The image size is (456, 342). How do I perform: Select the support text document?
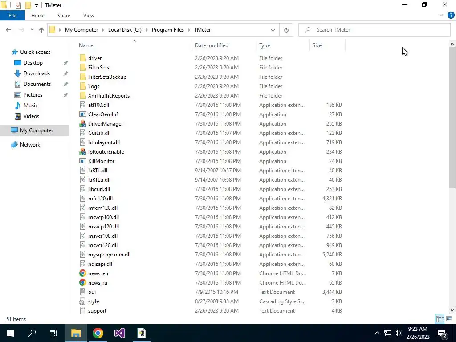point(97,310)
